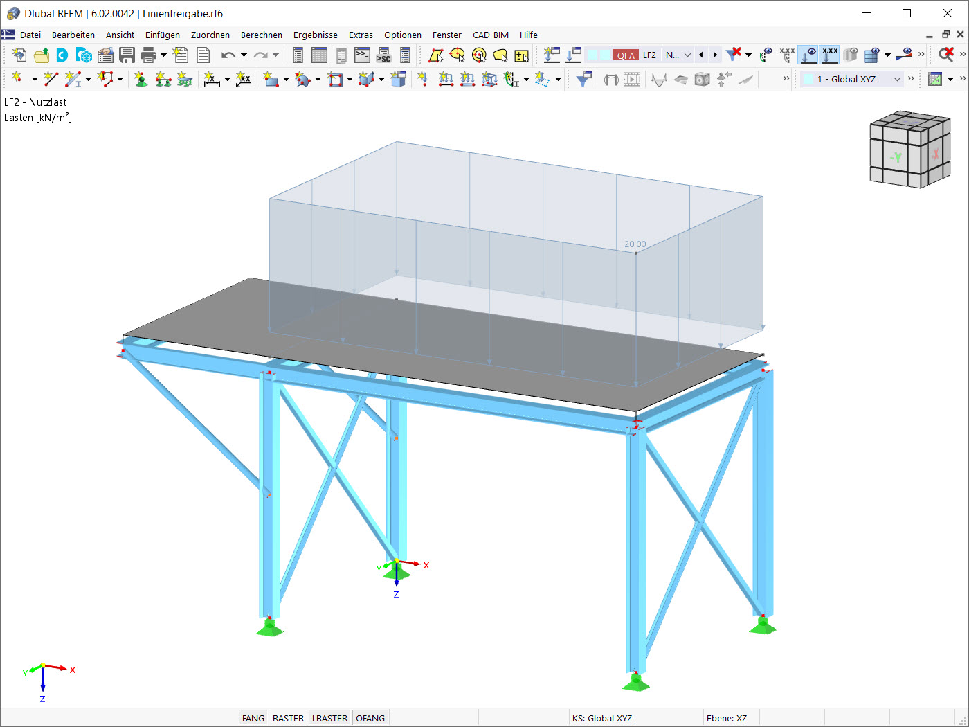Click the deformation animation film icon

(x=633, y=79)
